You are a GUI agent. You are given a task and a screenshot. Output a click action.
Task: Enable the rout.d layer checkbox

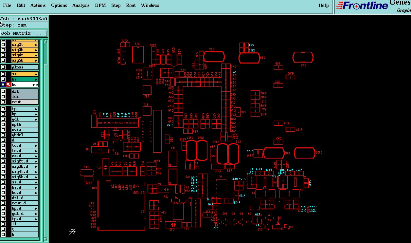(3, 203)
